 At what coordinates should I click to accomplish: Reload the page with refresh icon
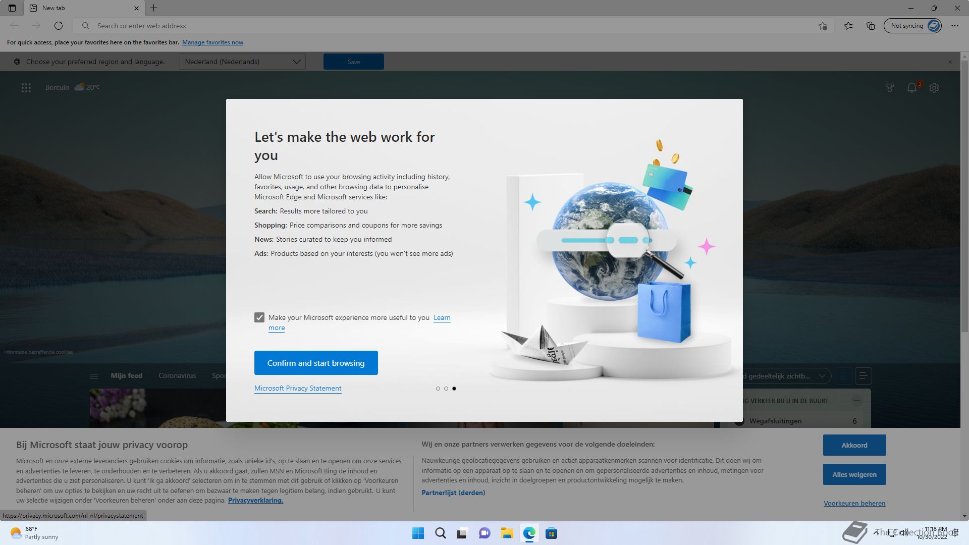59,26
